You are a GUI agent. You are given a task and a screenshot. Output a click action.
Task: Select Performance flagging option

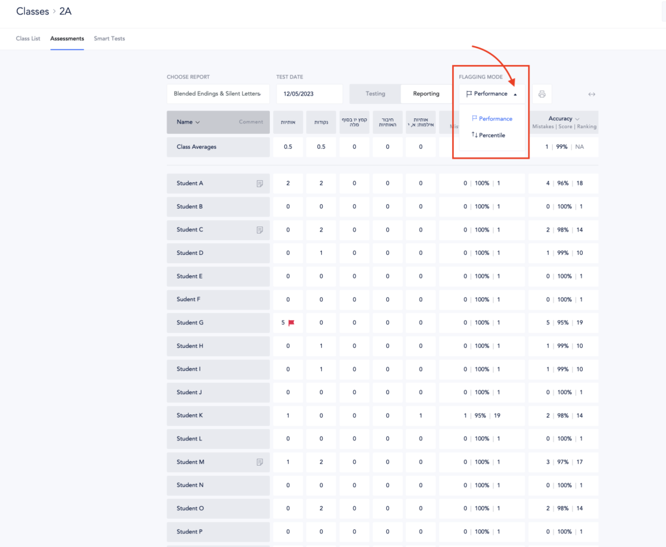coord(492,118)
